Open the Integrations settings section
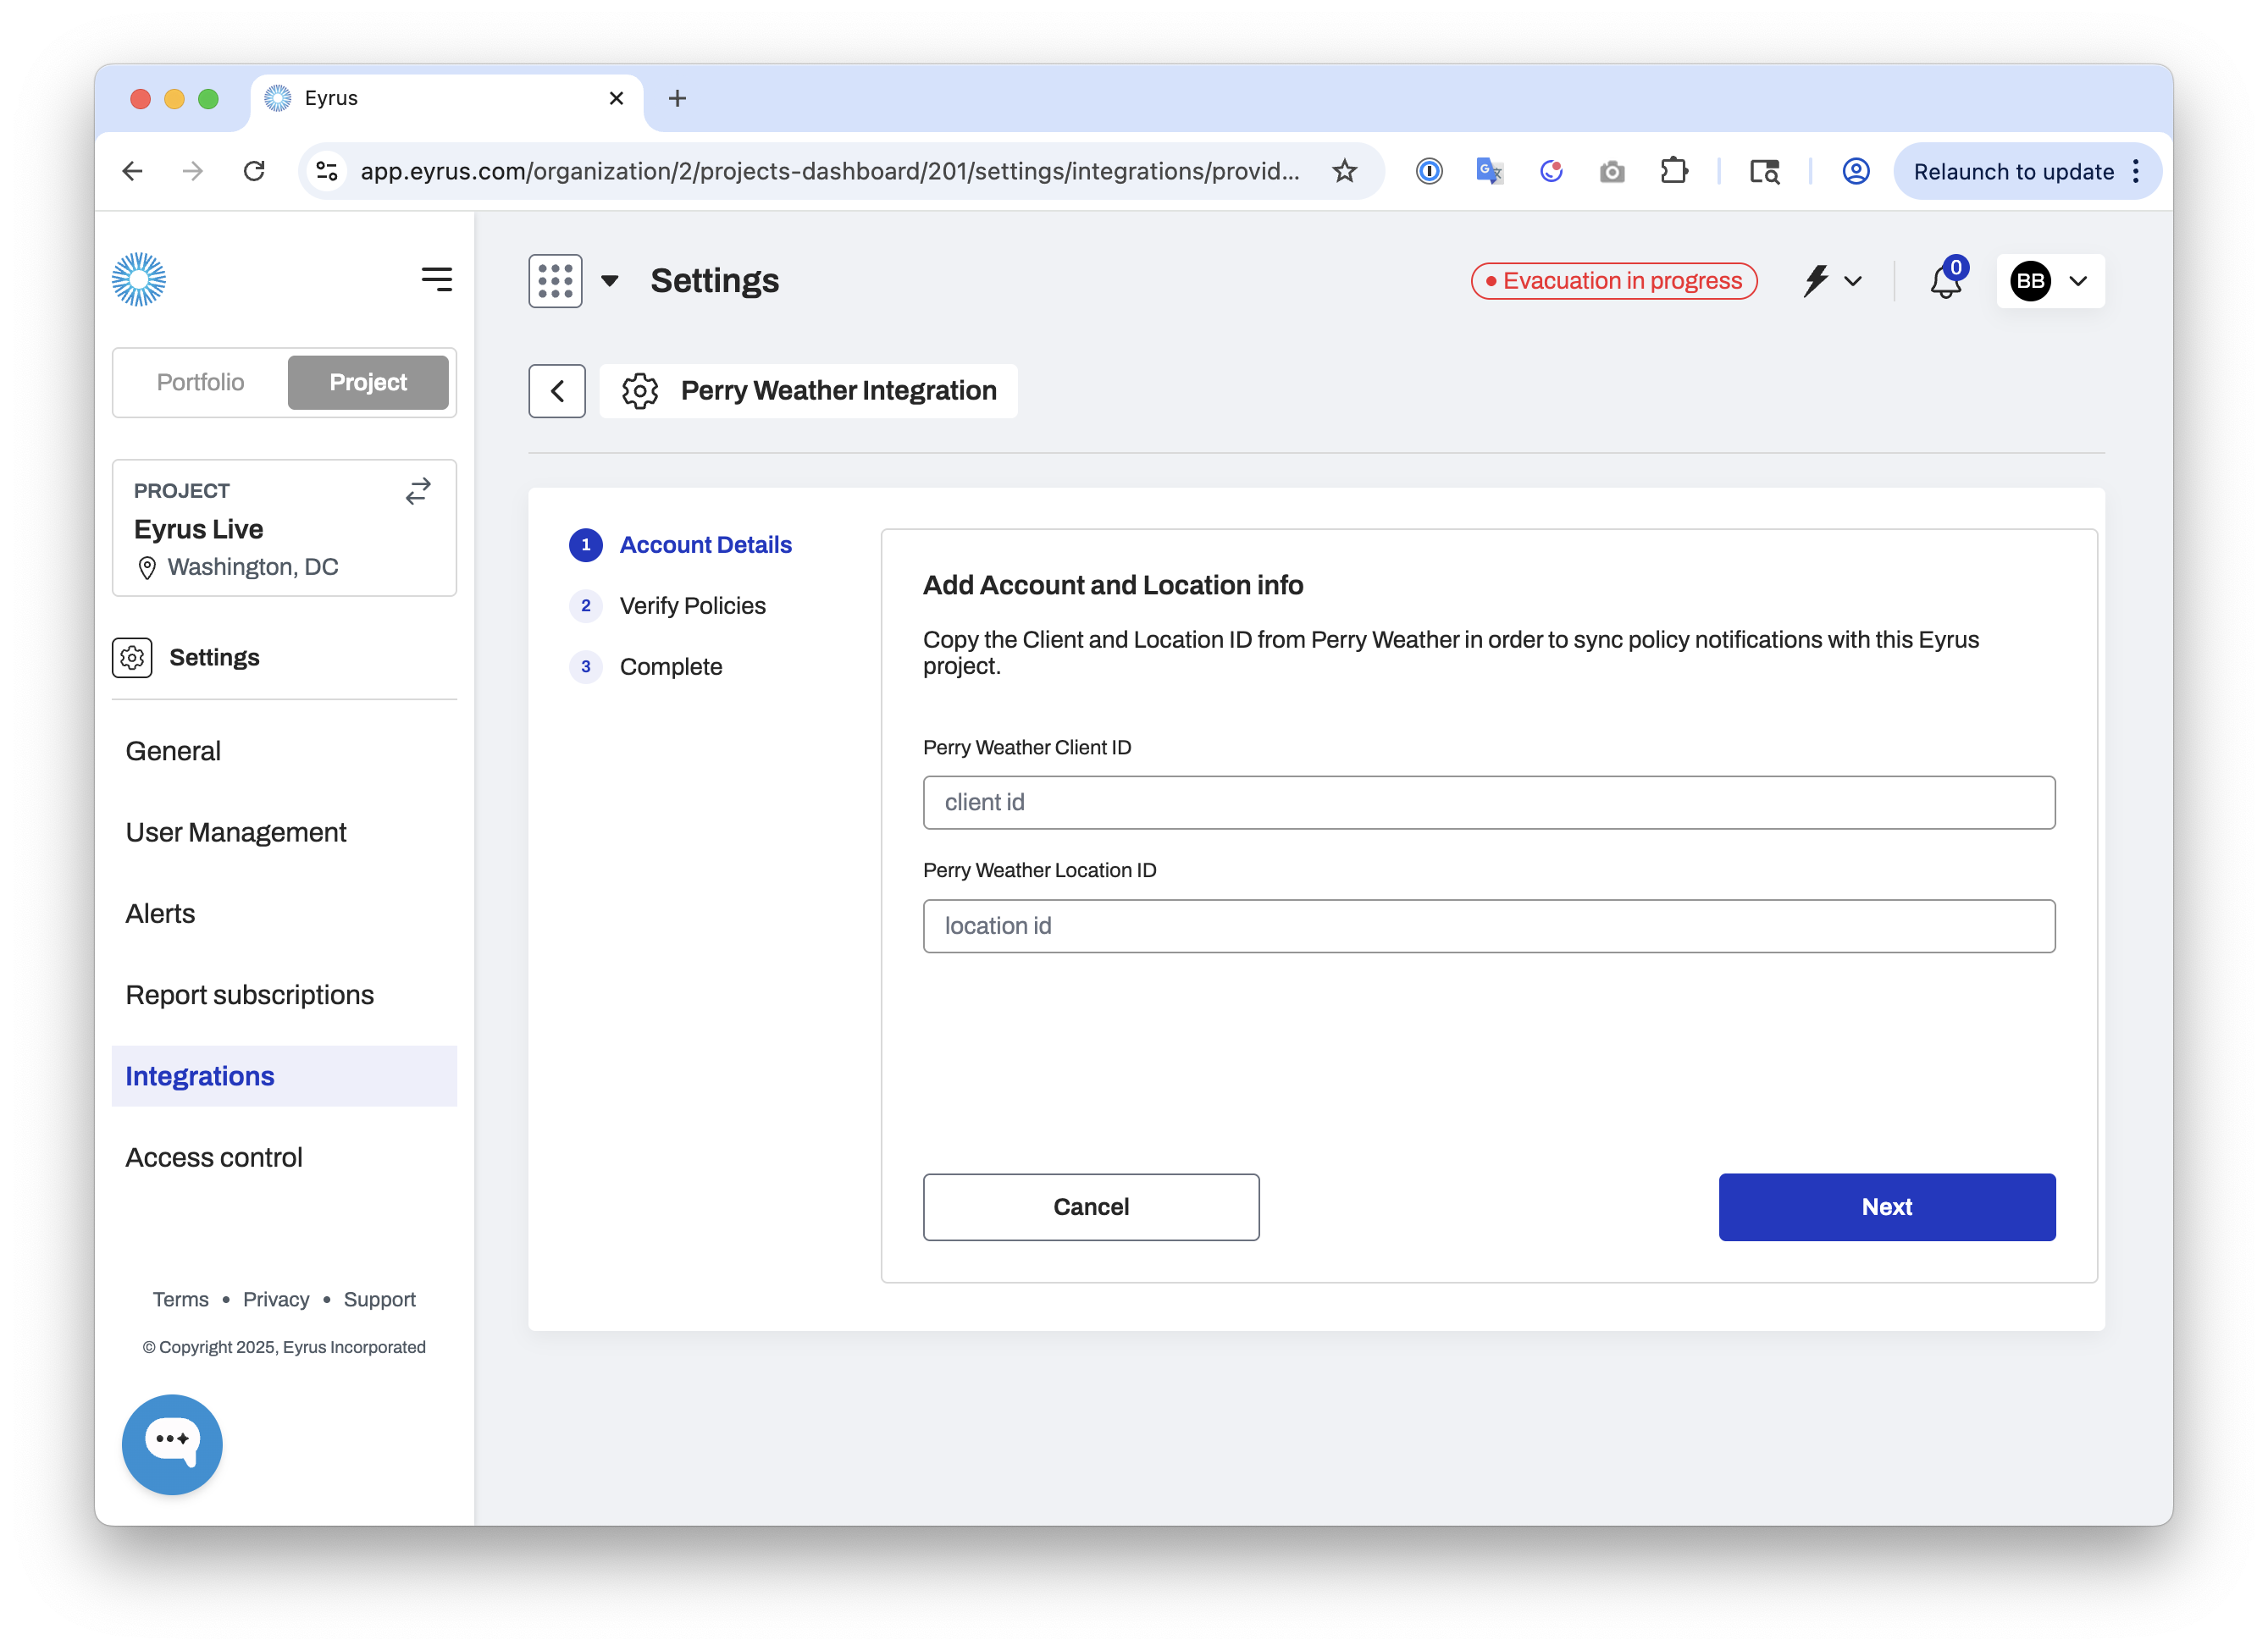Image resolution: width=2268 pixels, height=1651 pixels. tap(200, 1076)
